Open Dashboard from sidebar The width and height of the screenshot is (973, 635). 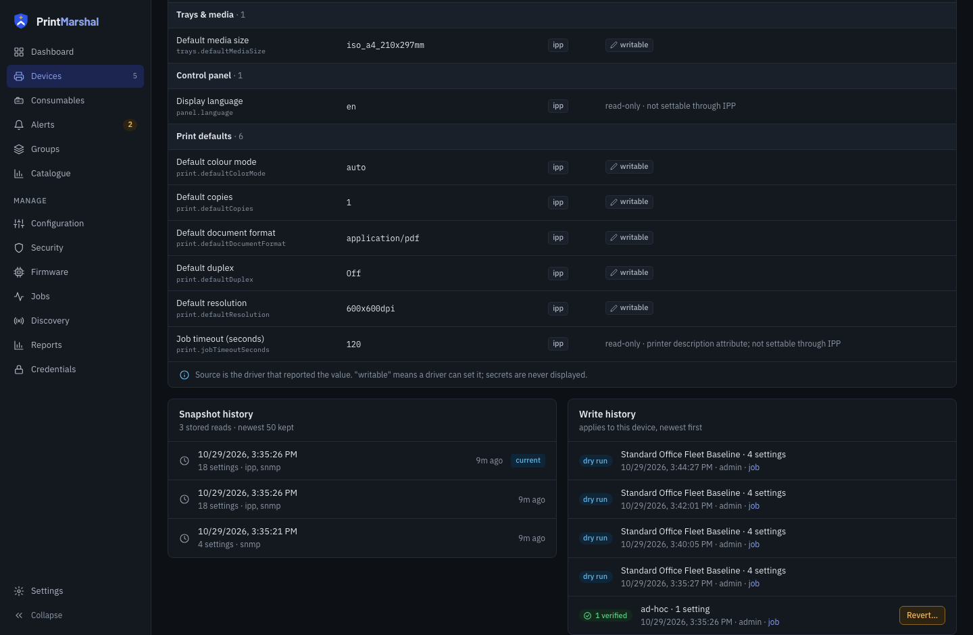75,52
